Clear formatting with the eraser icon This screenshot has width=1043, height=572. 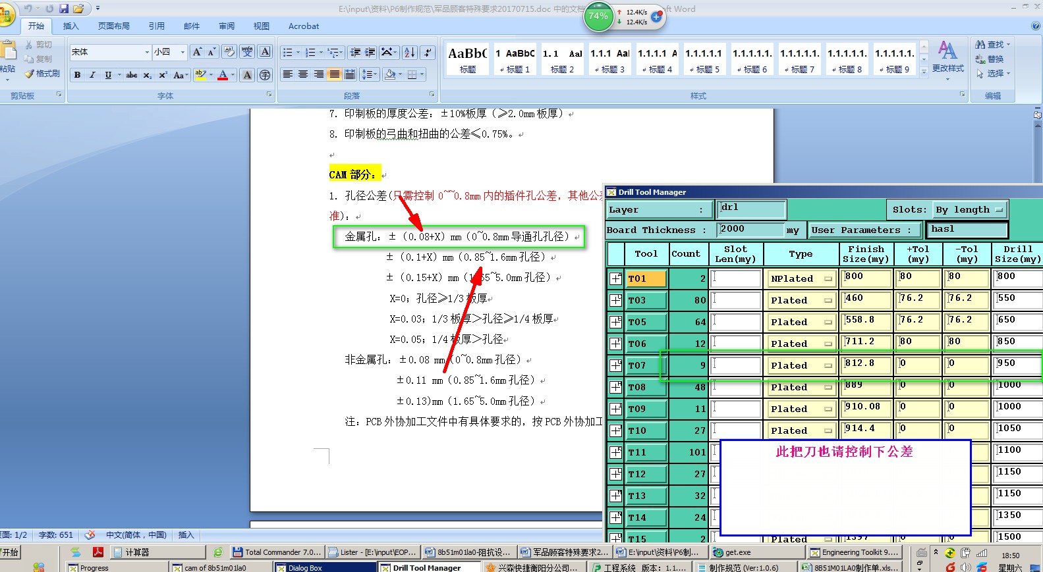click(229, 52)
